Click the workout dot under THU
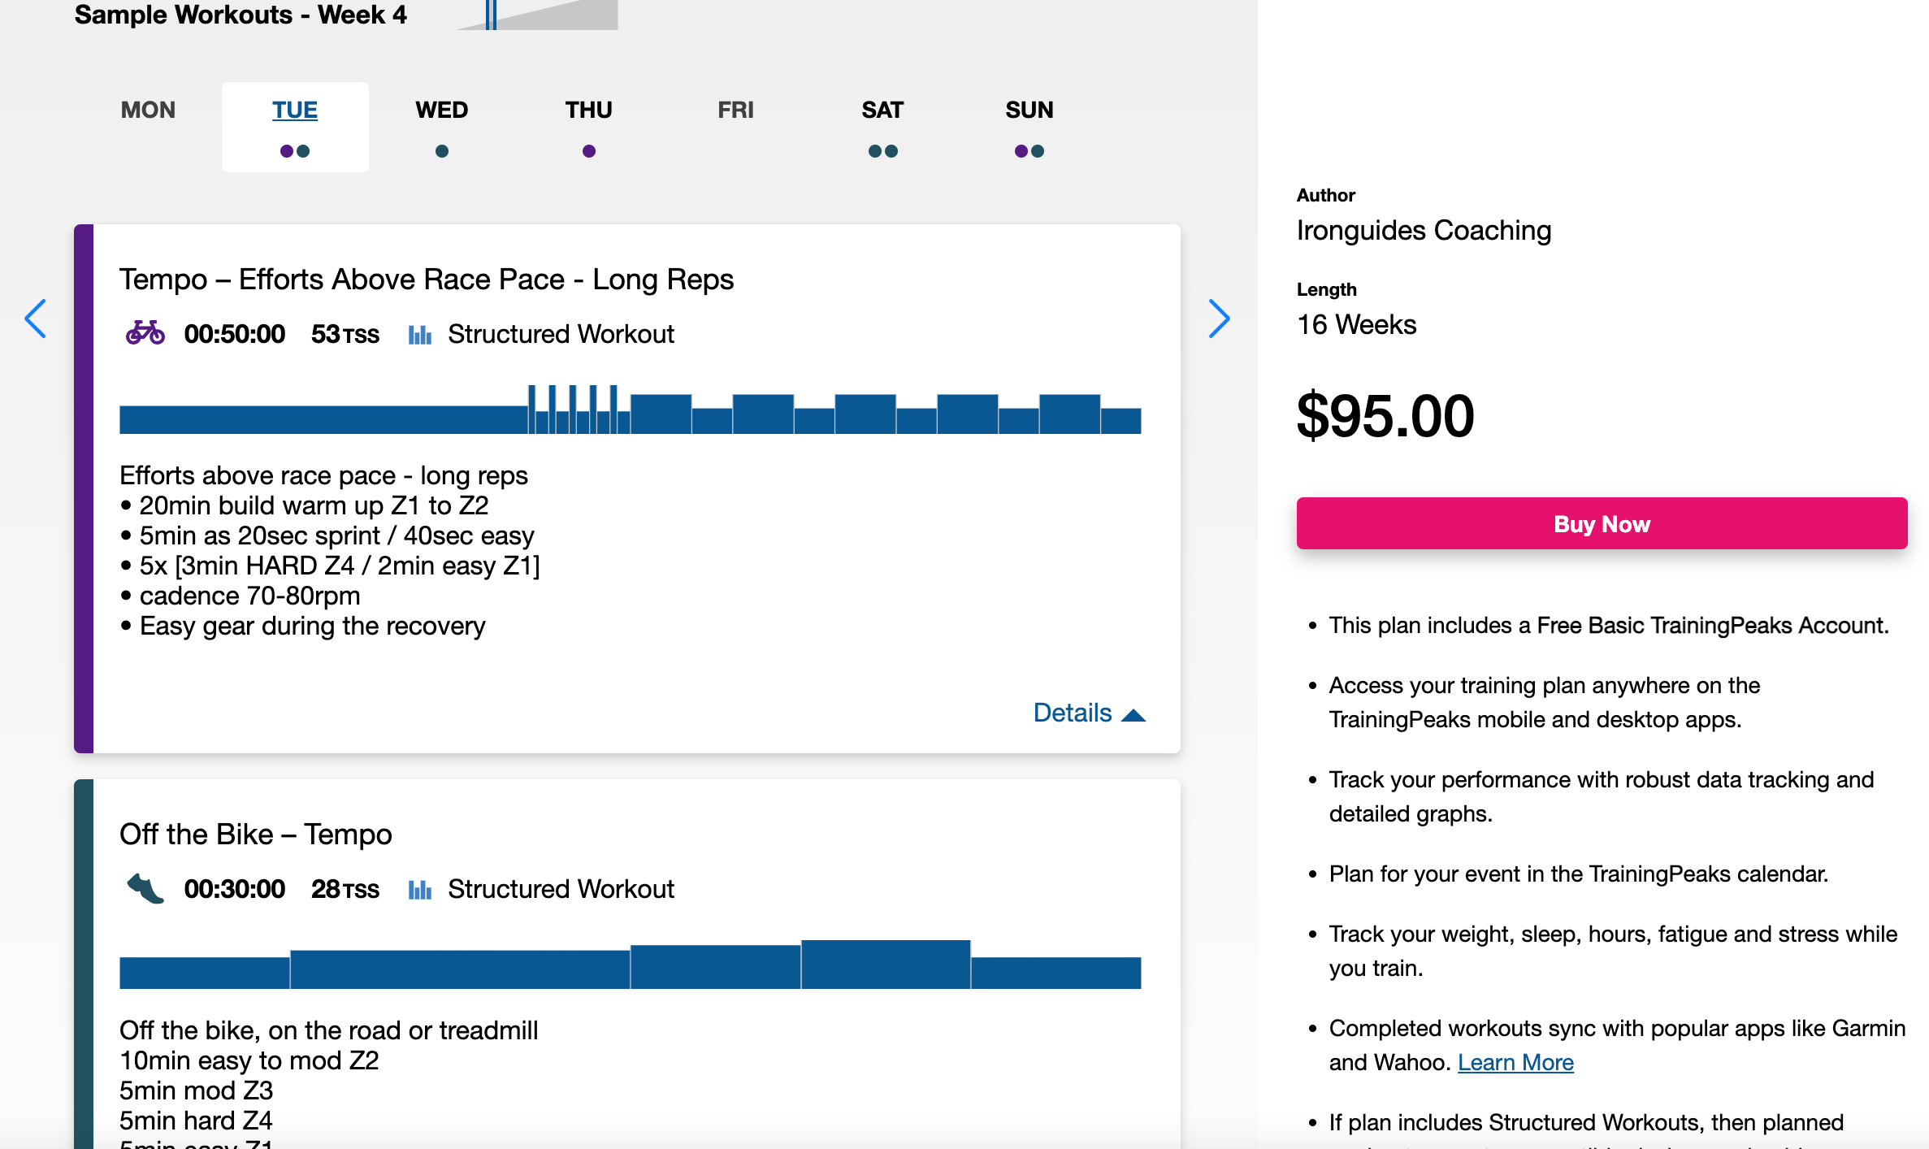 589,151
